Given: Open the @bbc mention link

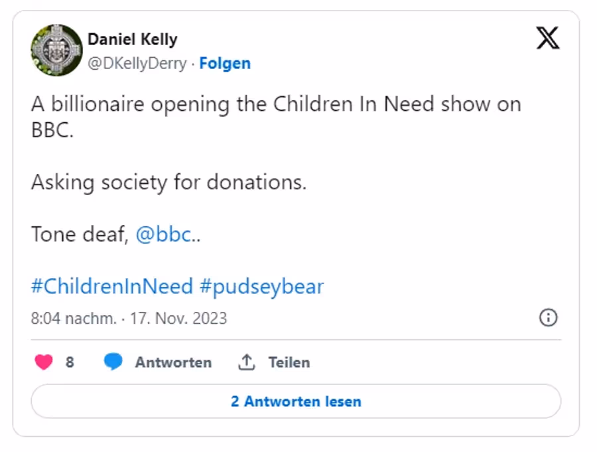Looking at the screenshot, I should tap(164, 234).
